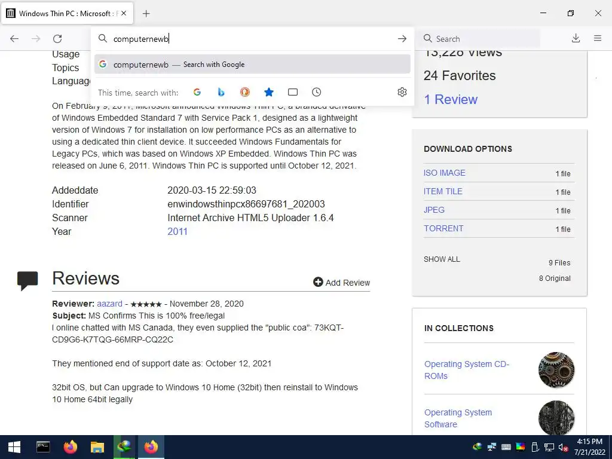This screenshot has height=459, width=612.
Task: Click the taskbar clock showing 4:15 PM
Action: tap(589, 447)
